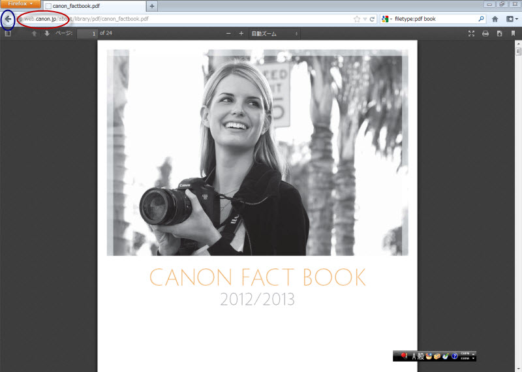Zoom out with the minus button
The height and width of the screenshot is (372, 522).
point(228,33)
